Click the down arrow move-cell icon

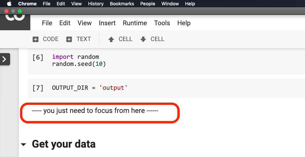tap(143, 39)
